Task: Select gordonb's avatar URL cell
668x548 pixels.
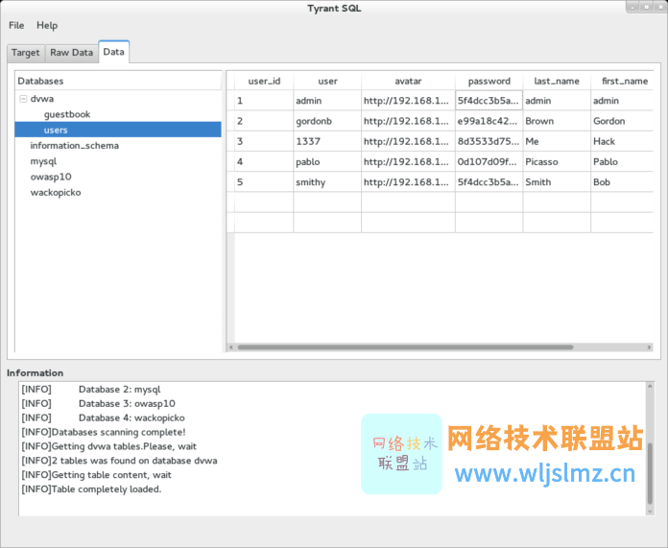Action: (408, 121)
